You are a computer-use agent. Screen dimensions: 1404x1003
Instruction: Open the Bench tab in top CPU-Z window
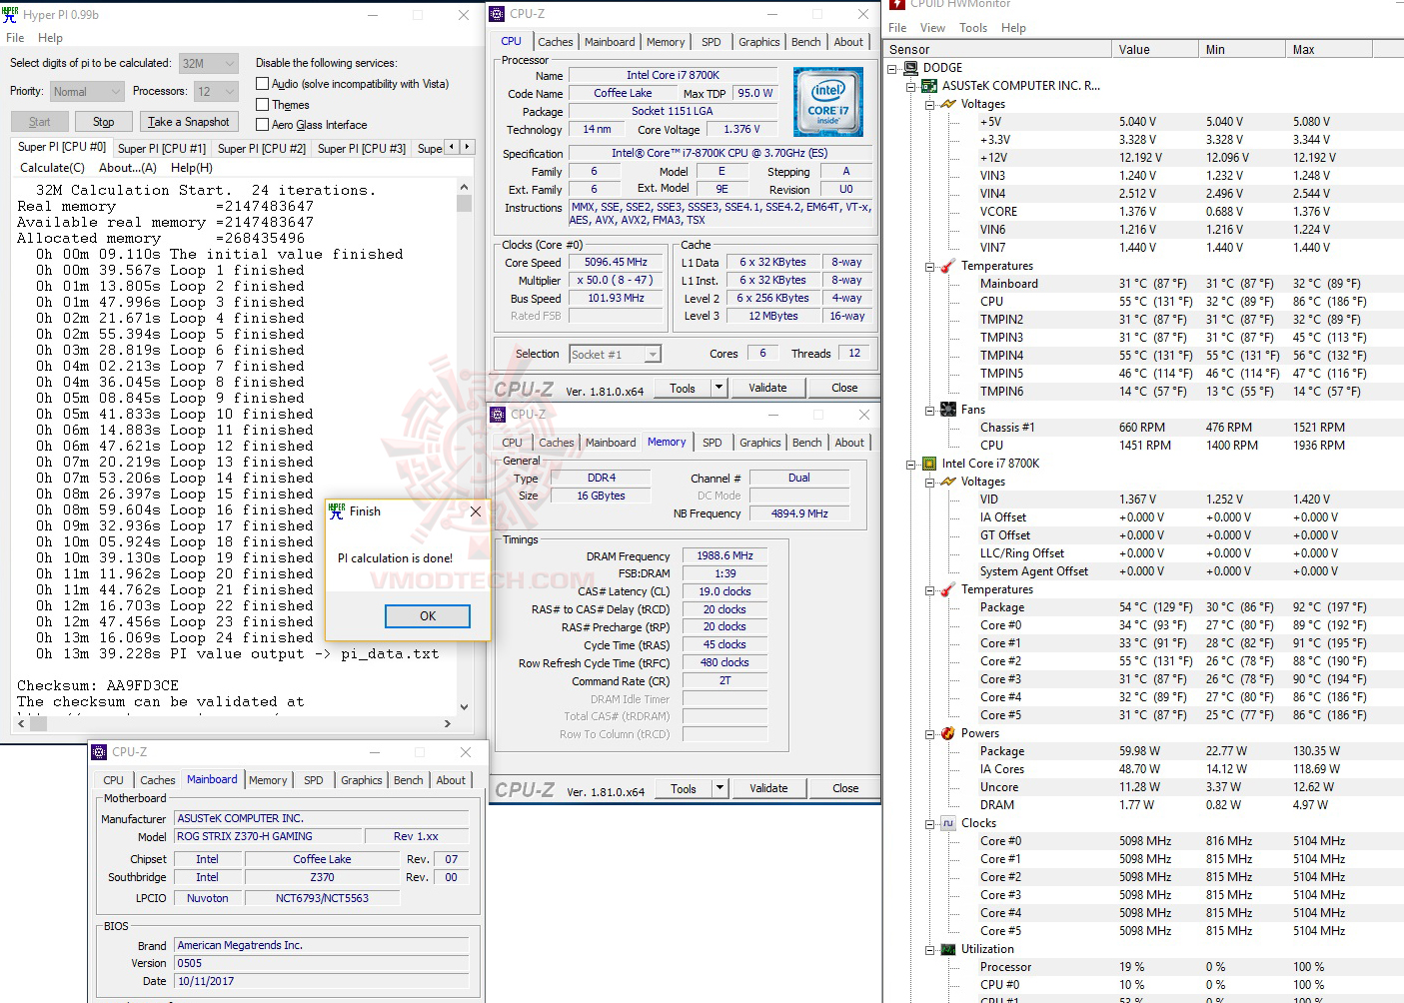tap(806, 42)
